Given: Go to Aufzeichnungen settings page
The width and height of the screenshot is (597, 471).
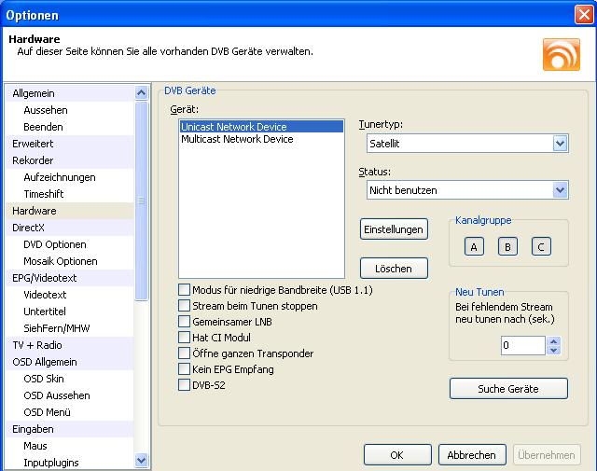Looking at the screenshot, I should point(59,177).
